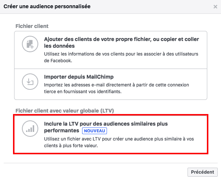The width and height of the screenshot is (221, 180).
Task: Click 'tierce en fournissant vos identifiants' line
Action: click(x=82, y=92)
